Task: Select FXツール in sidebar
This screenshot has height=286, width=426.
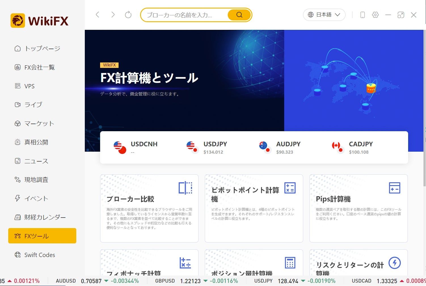Action: (42, 236)
